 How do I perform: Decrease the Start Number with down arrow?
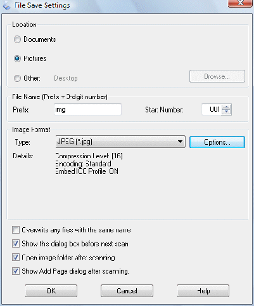coord(227,112)
